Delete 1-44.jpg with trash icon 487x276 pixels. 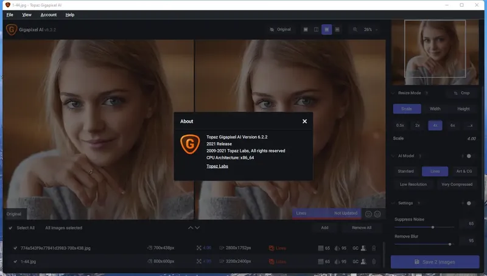click(x=374, y=261)
